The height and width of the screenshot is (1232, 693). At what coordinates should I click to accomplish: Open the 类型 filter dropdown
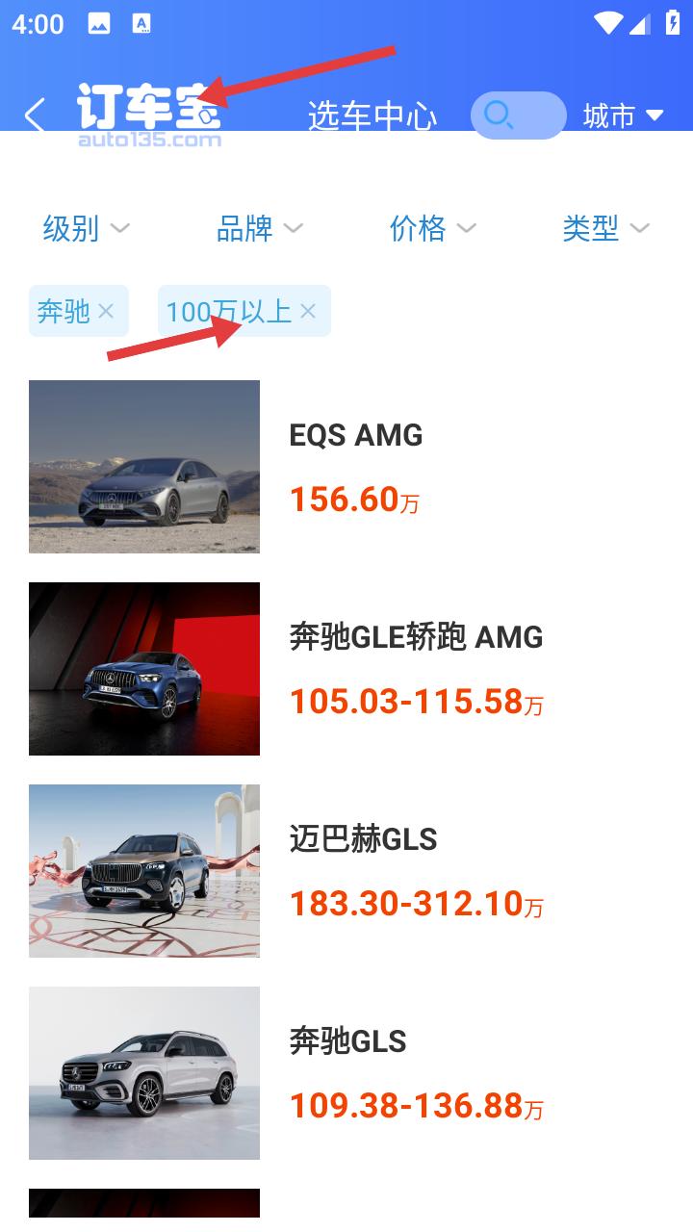click(x=606, y=228)
